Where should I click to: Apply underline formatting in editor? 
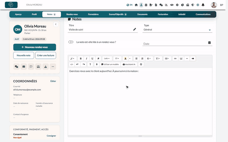point(92,59)
